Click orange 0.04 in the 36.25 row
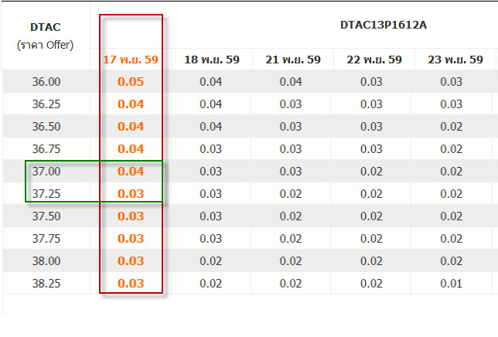This screenshot has height=337, width=498. point(131,104)
